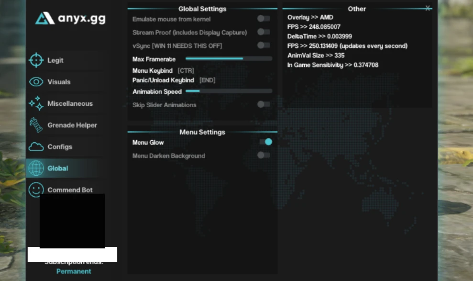Select the Configs tab
The width and height of the screenshot is (473, 281).
pyautogui.click(x=66, y=146)
